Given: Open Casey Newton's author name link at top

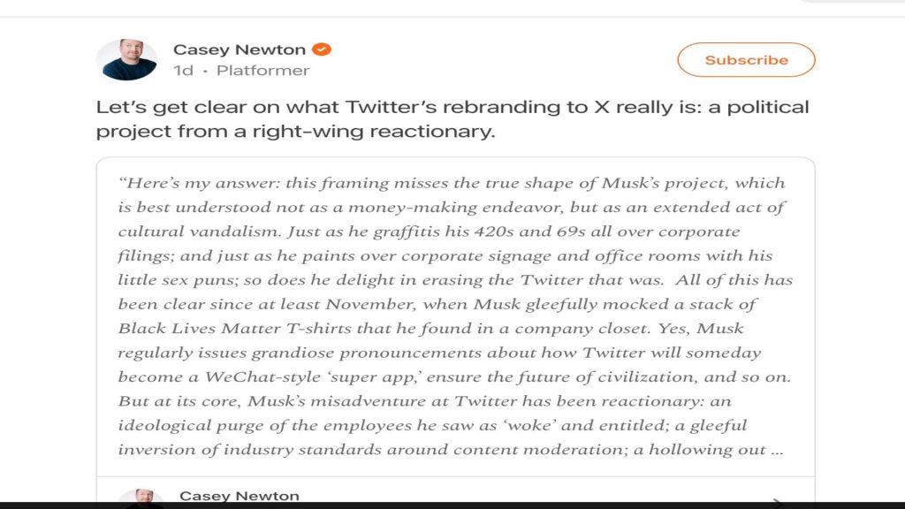Looking at the screenshot, I should coord(240,49).
